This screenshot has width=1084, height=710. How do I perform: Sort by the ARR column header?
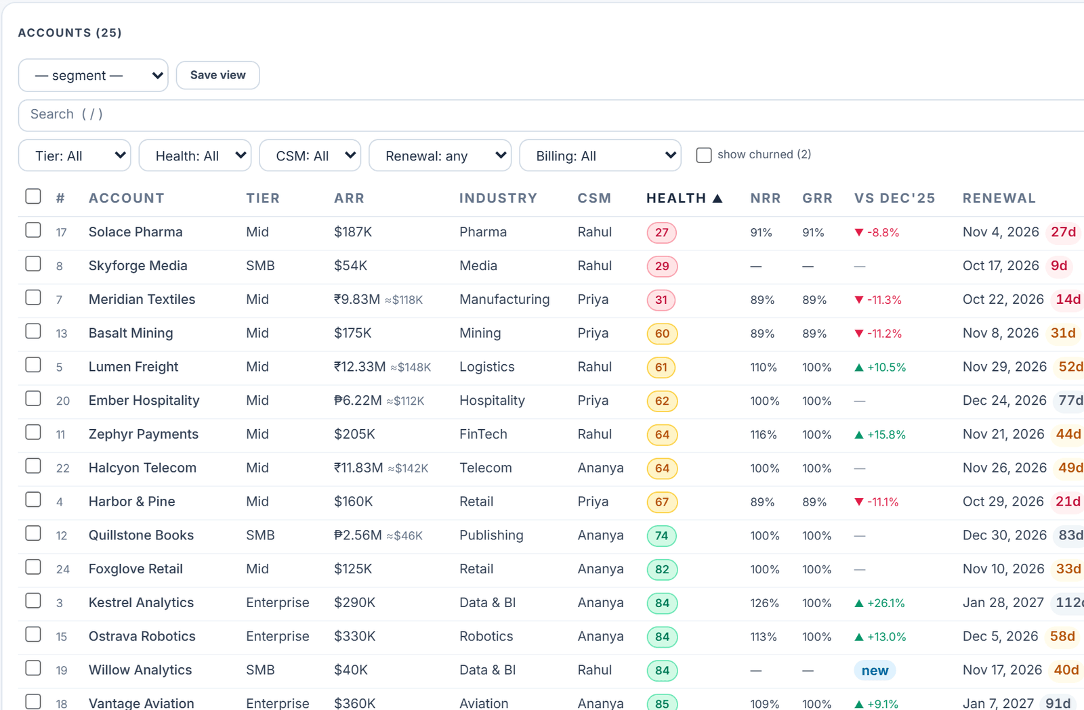click(349, 198)
